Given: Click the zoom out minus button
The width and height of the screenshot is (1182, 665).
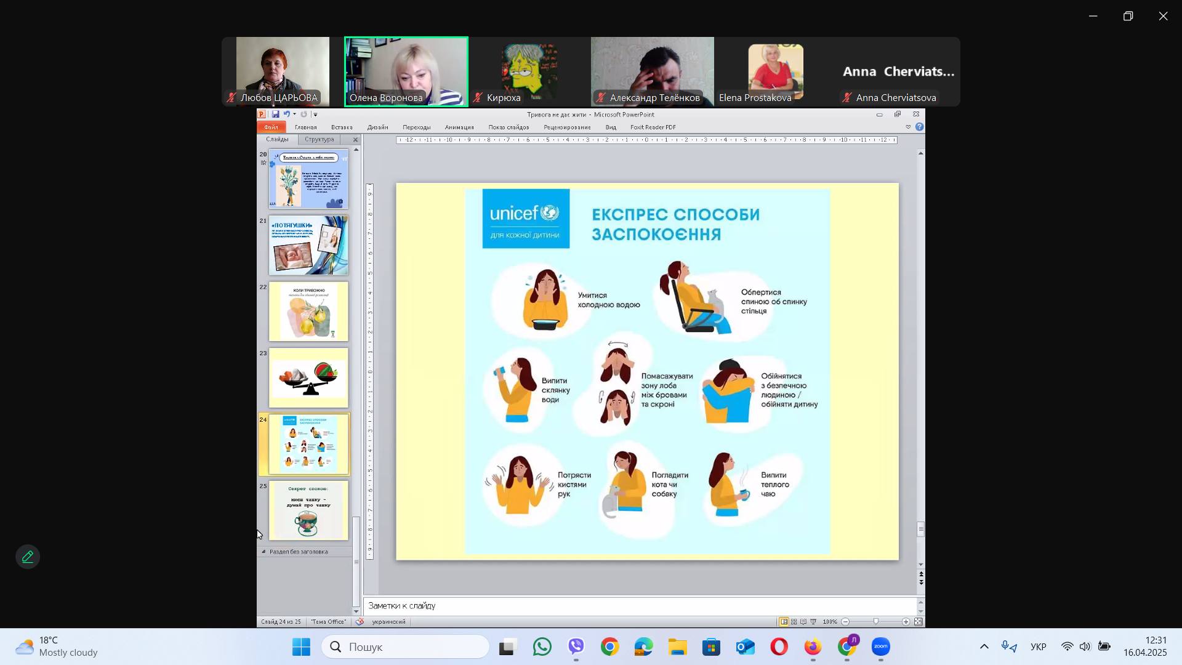Looking at the screenshot, I should tap(846, 622).
